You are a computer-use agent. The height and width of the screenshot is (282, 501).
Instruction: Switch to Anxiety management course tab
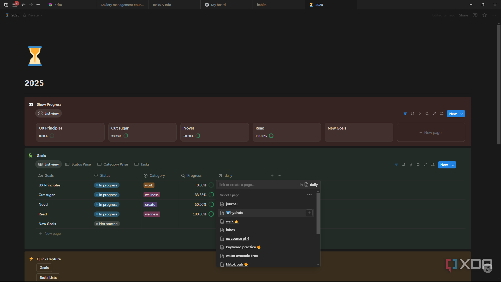point(122,5)
